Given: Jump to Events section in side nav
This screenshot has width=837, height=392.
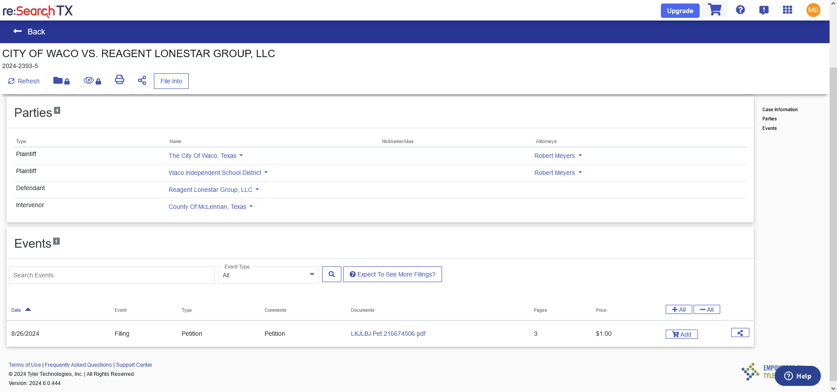Looking at the screenshot, I should pos(769,128).
